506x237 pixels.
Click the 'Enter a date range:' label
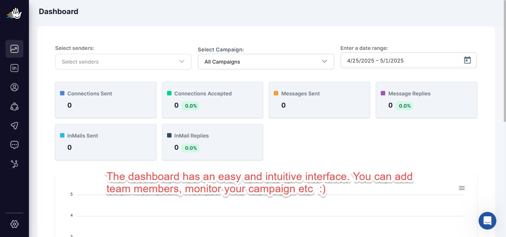point(364,48)
